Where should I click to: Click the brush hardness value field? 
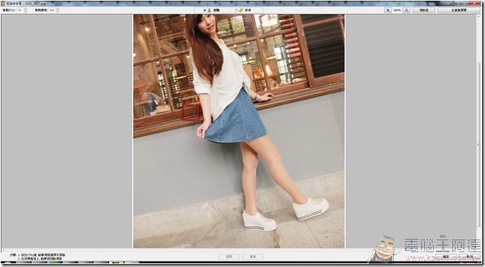(x=52, y=10)
